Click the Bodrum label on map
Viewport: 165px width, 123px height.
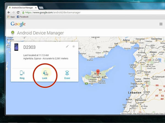pyautogui.click(x=10, y=40)
